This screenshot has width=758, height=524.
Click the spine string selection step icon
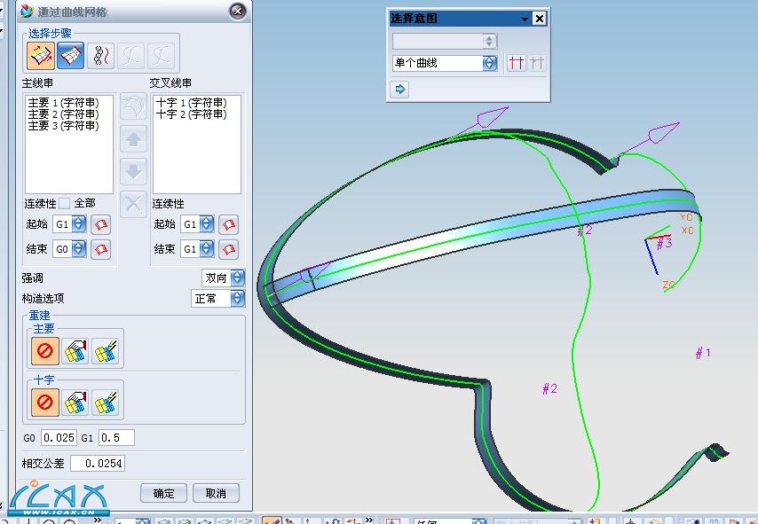coord(101,56)
